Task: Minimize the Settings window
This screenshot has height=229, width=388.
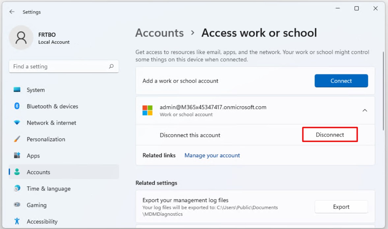Action: click(x=338, y=8)
